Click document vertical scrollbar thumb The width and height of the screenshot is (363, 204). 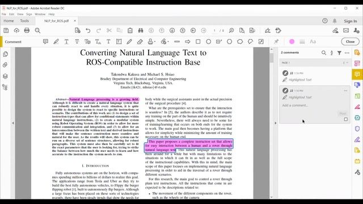271,57
